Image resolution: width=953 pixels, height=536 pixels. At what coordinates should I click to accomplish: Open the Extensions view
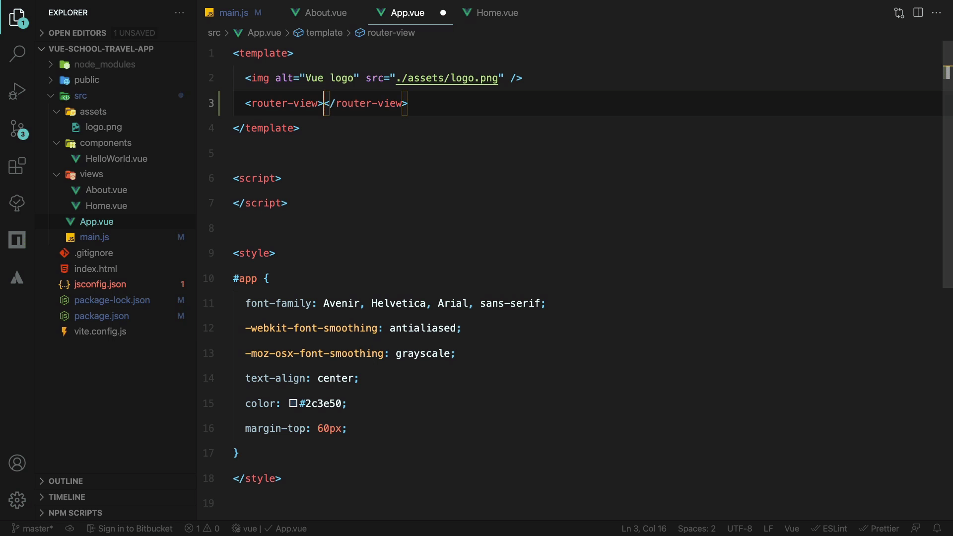(x=17, y=166)
